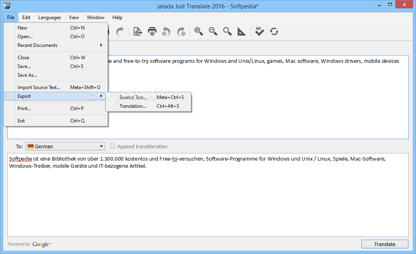Open the To language German dropdown

(65, 146)
